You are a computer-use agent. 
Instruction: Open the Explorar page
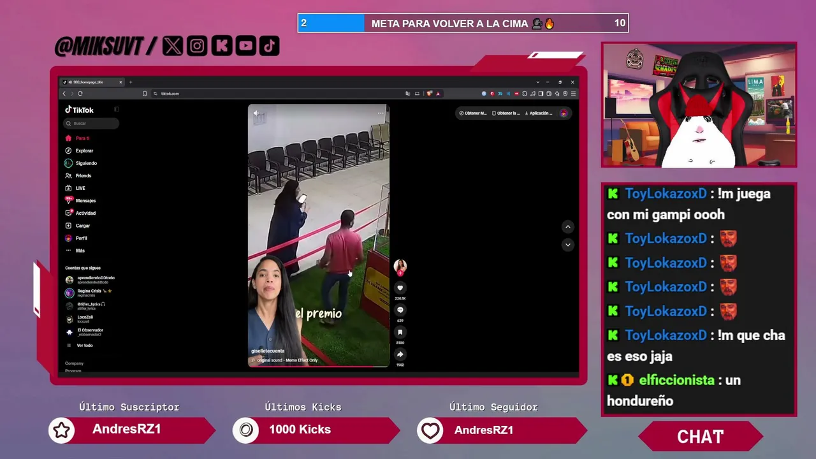pyautogui.click(x=80, y=151)
